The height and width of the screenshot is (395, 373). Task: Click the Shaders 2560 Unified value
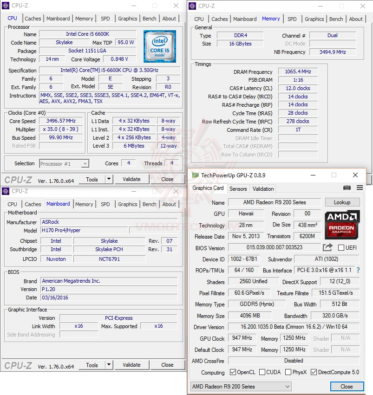254,281
